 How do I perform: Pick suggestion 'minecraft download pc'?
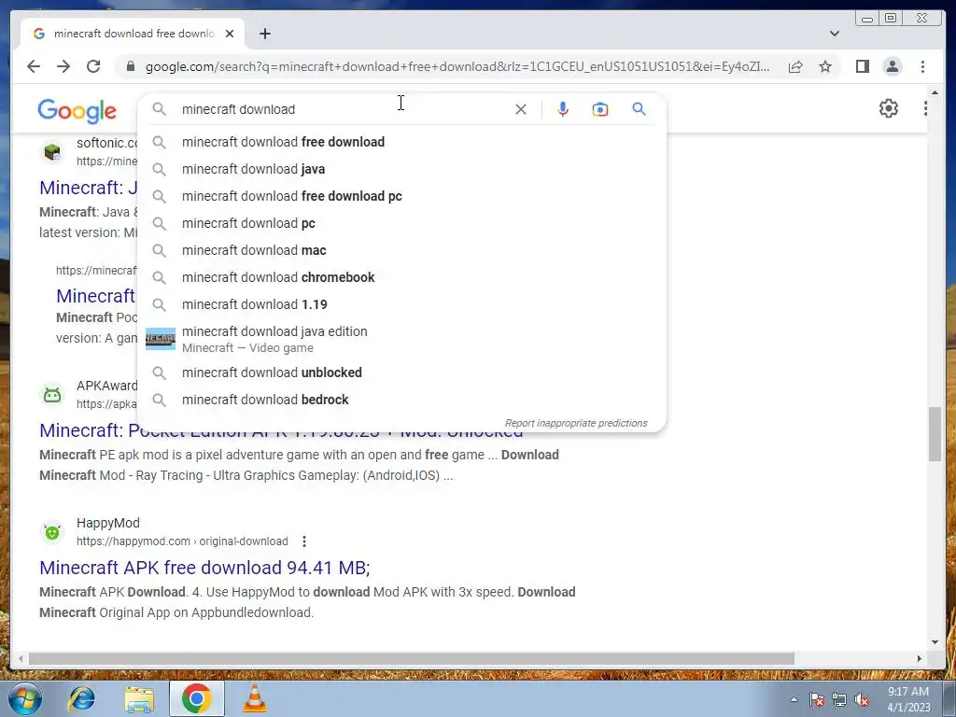pos(401,223)
